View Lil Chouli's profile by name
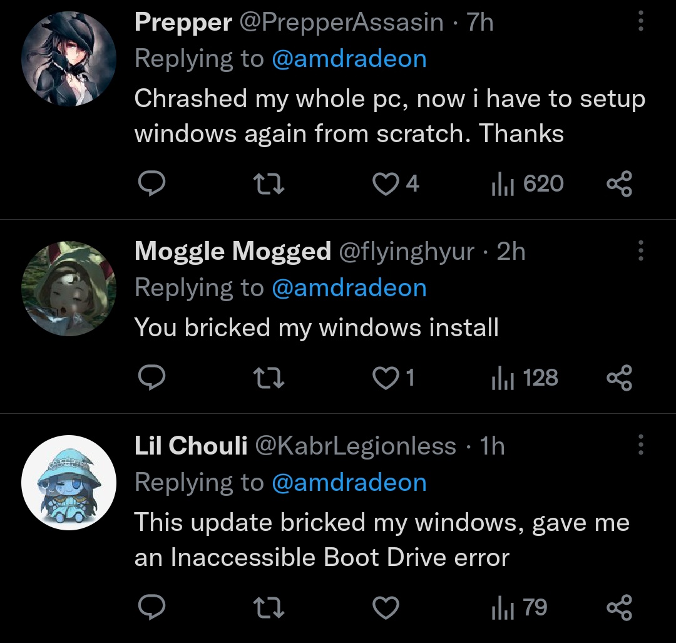Viewport: 676px width, 643px height. 191,446
